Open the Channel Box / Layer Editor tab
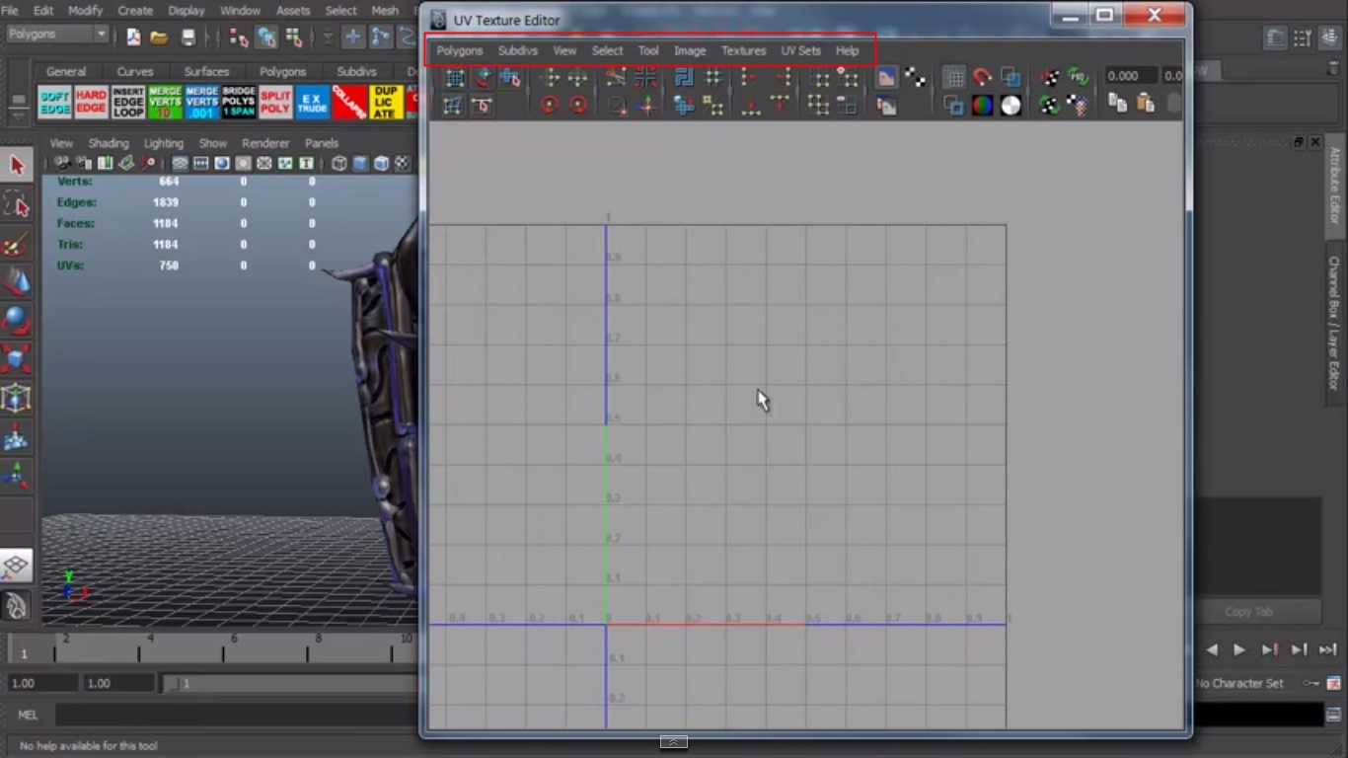 tap(1334, 323)
